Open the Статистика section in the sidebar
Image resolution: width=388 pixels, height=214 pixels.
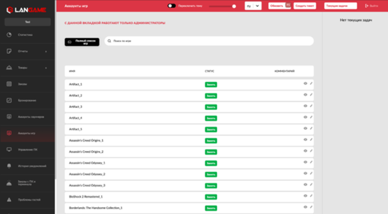pos(27,35)
